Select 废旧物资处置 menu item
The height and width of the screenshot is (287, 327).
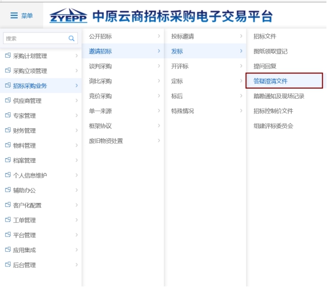tap(105, 141)
